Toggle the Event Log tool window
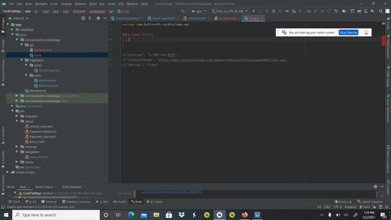The height and width of the screenshot is (220, 391). (x=343, y=202)
